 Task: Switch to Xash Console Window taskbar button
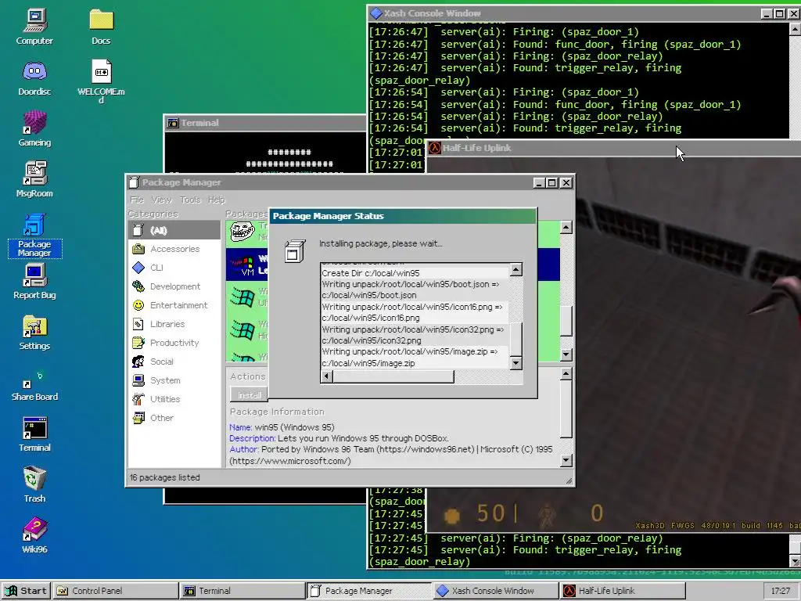click(x=495, y=591)
